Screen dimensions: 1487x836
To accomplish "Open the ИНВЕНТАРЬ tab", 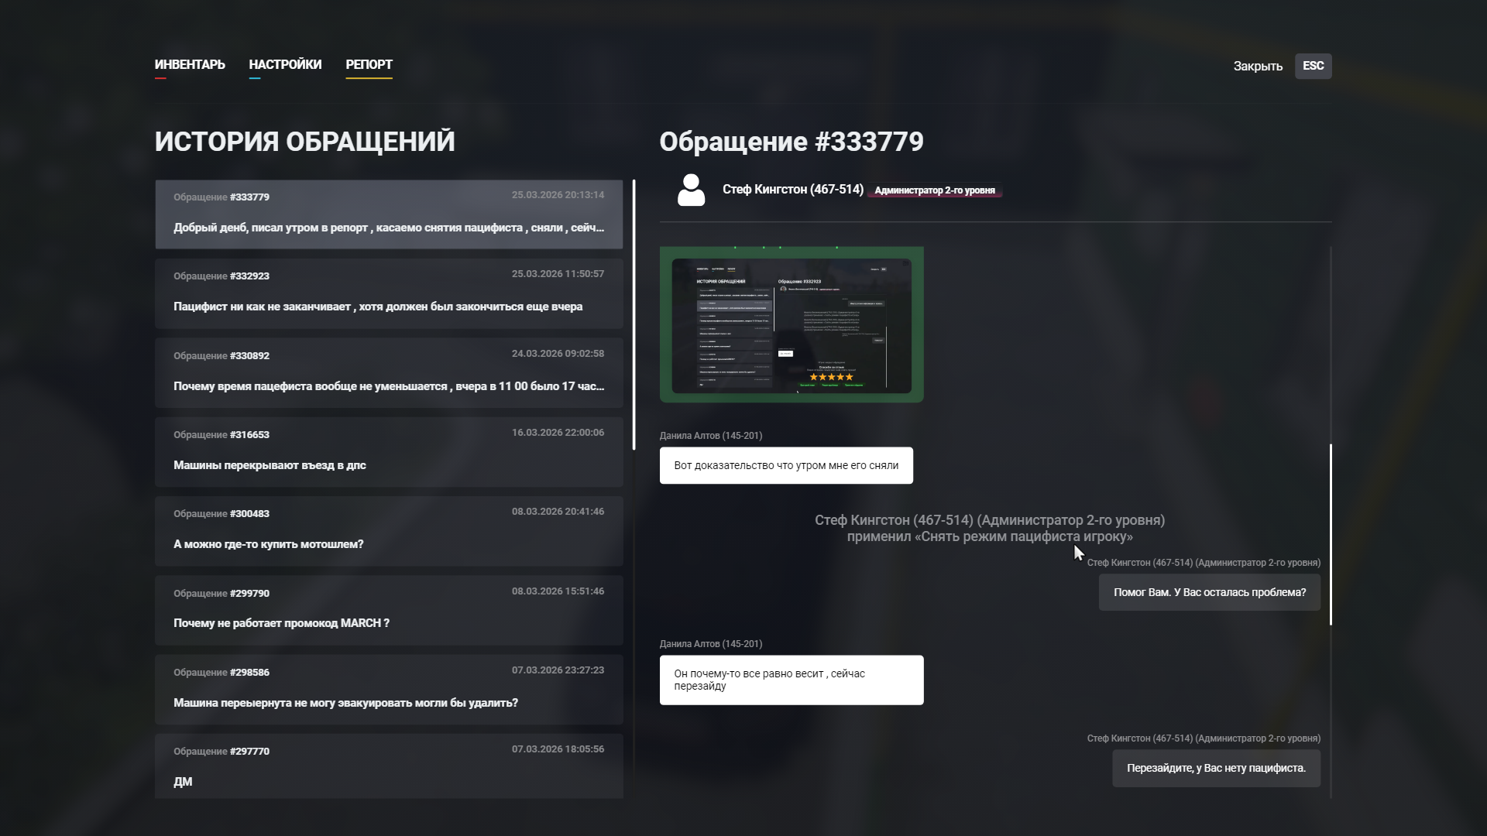I will [x=190, y=65].
